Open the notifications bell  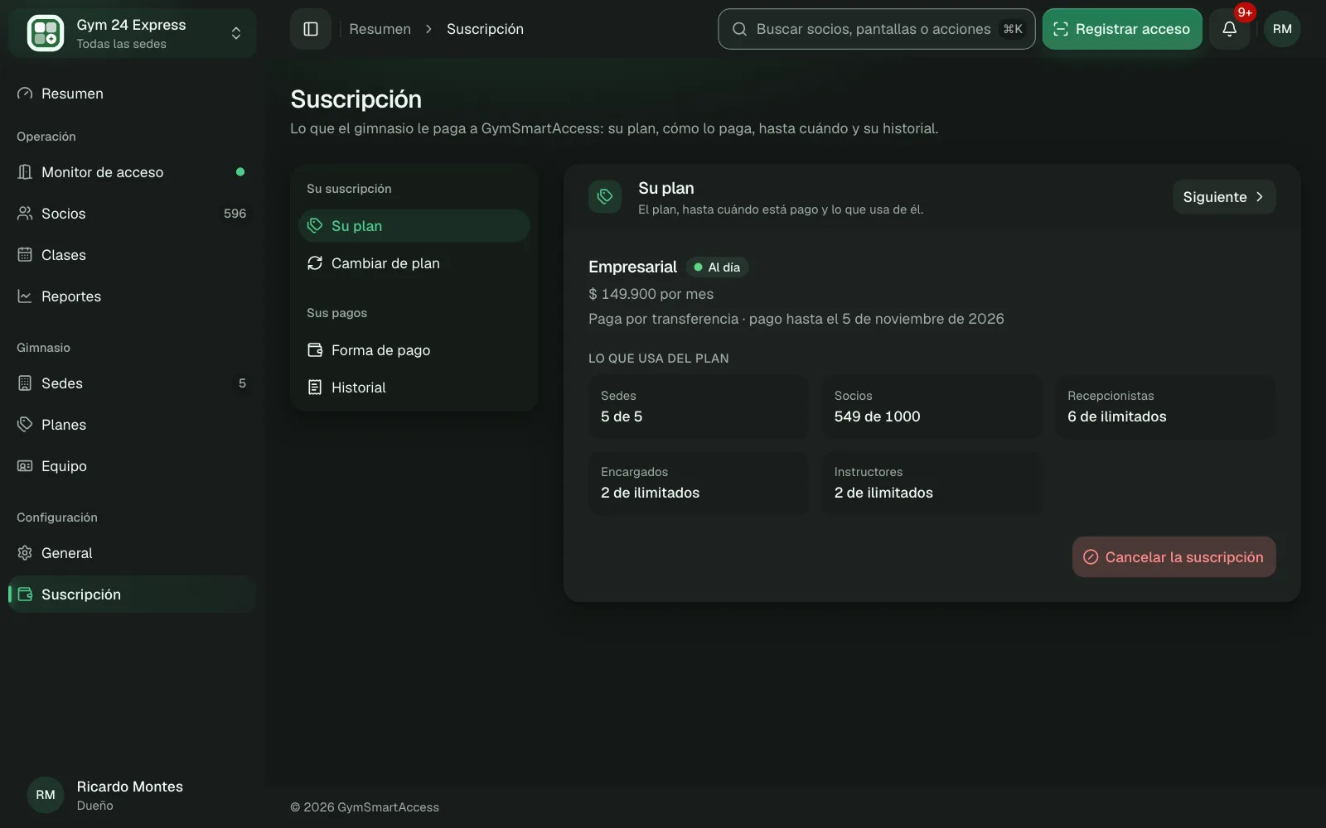pos(1229,29)
